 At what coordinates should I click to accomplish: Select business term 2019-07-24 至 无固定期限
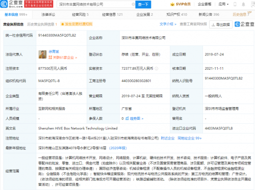[x=142, y=96]
